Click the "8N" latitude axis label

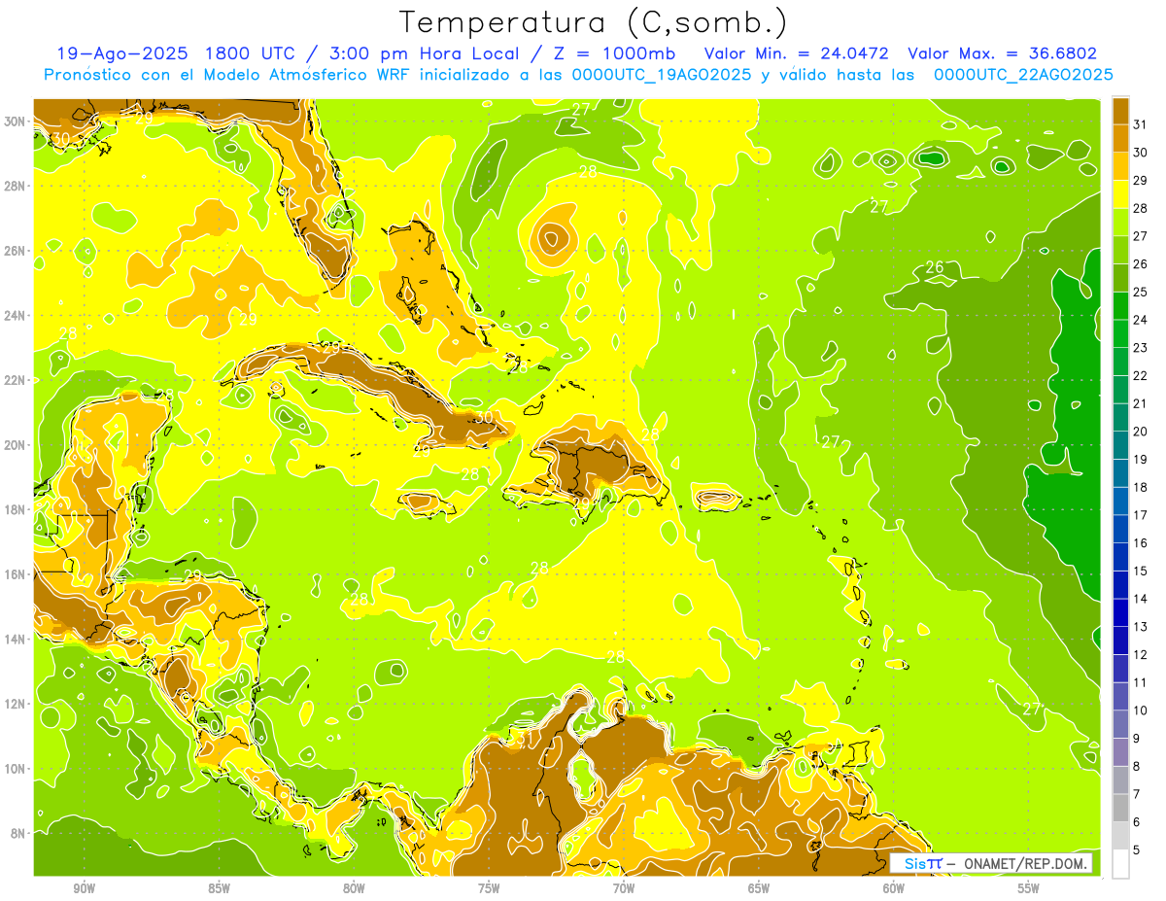coord(17,833)
